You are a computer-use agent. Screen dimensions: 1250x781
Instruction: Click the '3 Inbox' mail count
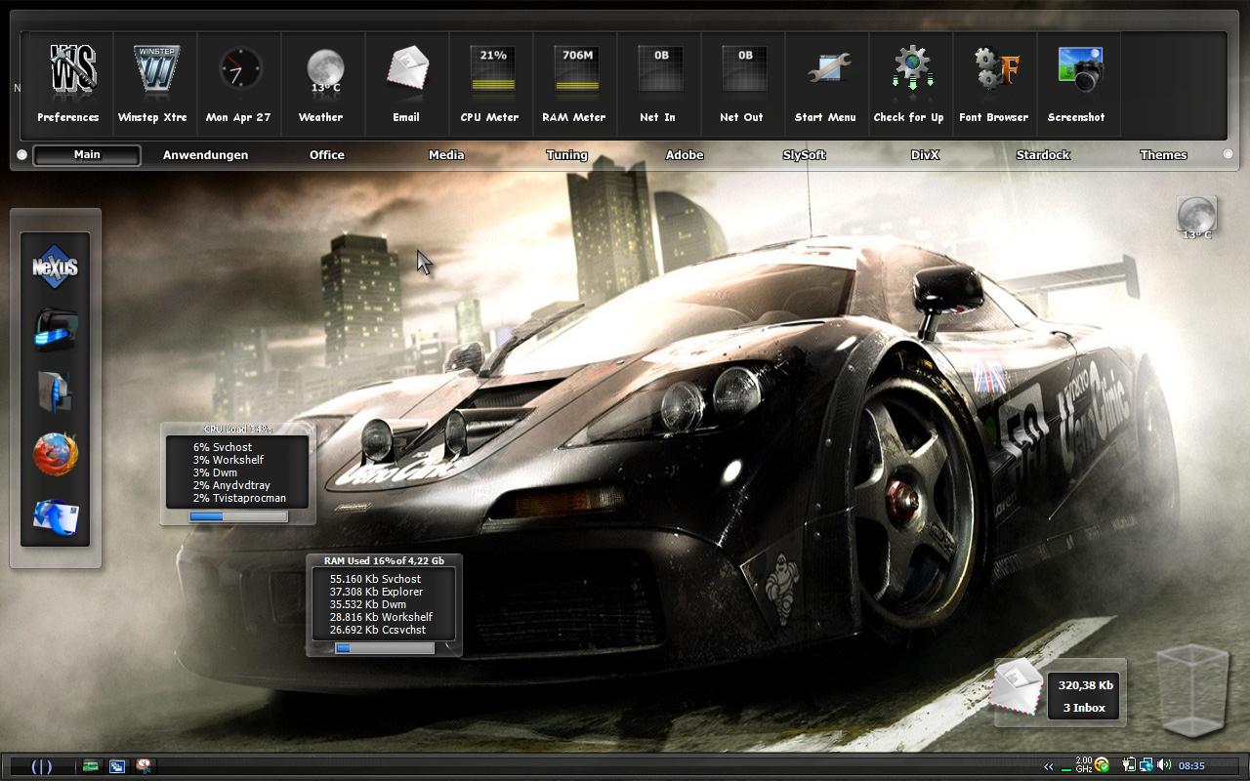click(x=1084, y=708)
